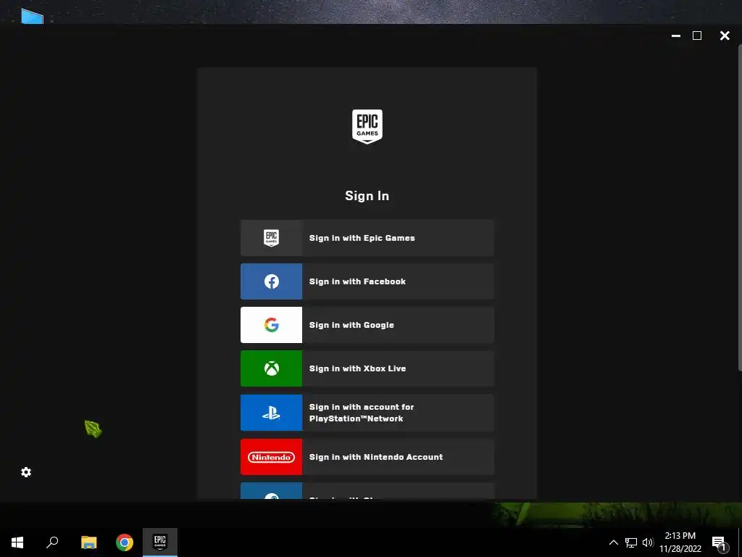Open launcher settings gear icon

pyautogui.click(x=26, y=472)
